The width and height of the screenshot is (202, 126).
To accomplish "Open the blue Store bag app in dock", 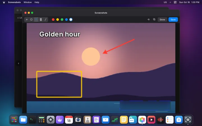I will click(179, 120).
